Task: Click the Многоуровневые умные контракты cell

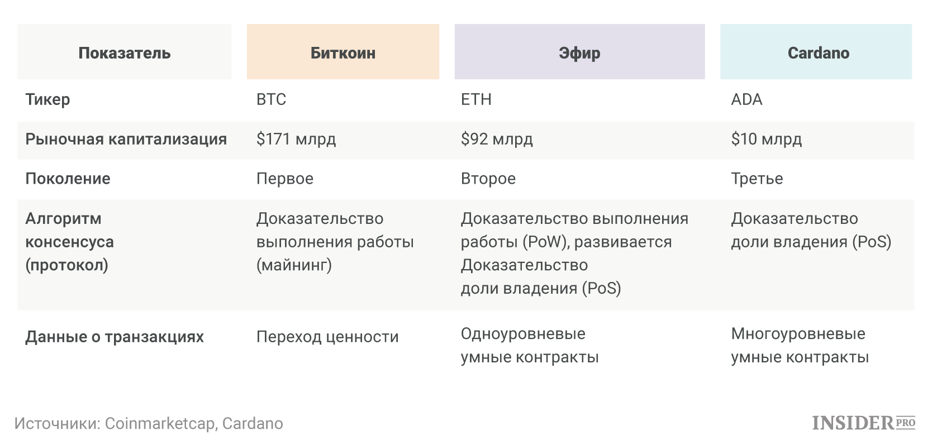Action: (800, 345)
